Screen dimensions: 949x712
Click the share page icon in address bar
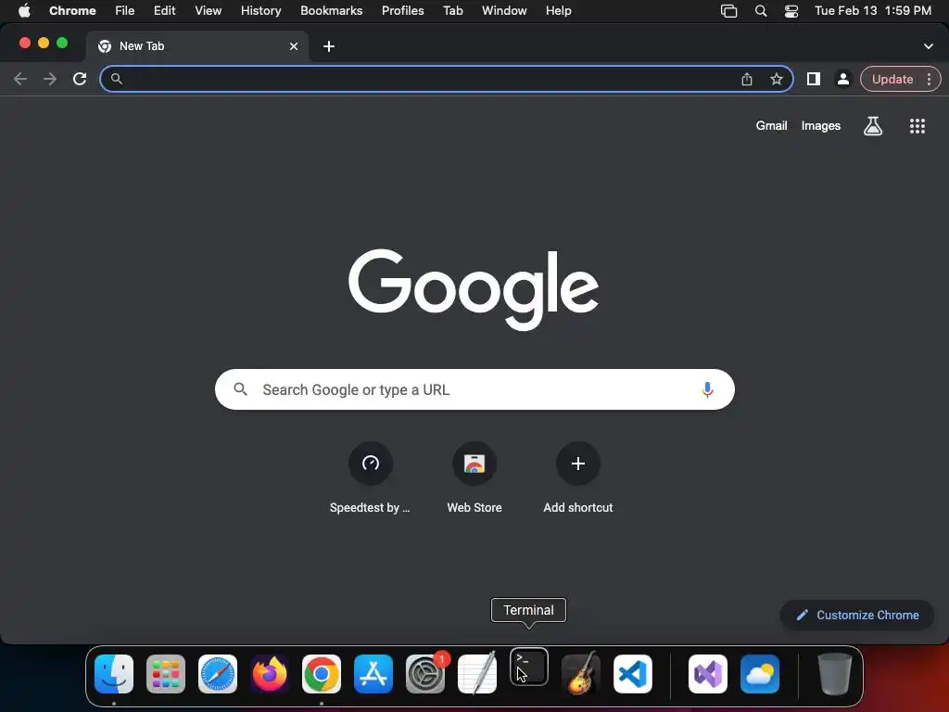click(747, 80)
